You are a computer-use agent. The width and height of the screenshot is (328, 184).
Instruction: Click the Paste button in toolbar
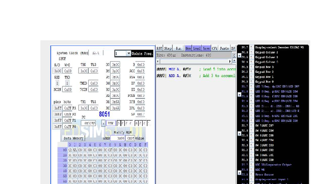(x=224, y=48)
